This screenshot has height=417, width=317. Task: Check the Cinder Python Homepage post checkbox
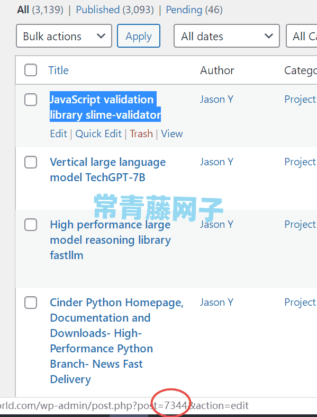[31, 303]
